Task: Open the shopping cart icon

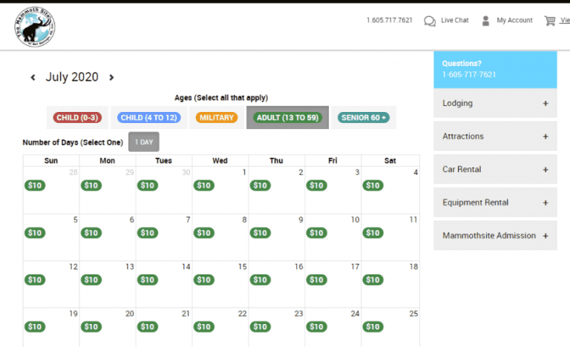Action: [550, 21]
